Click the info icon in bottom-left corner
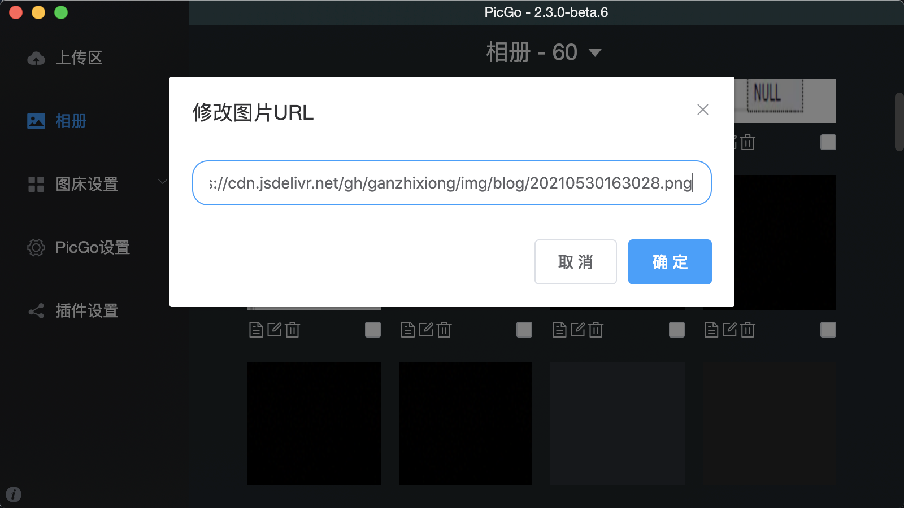Screen dimensions: 904x508 [14, 494]
